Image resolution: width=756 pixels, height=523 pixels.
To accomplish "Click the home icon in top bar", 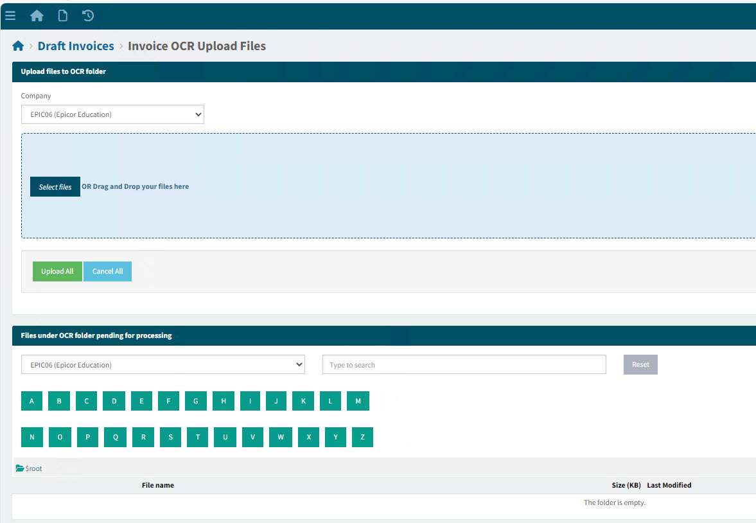I will 37,15.
